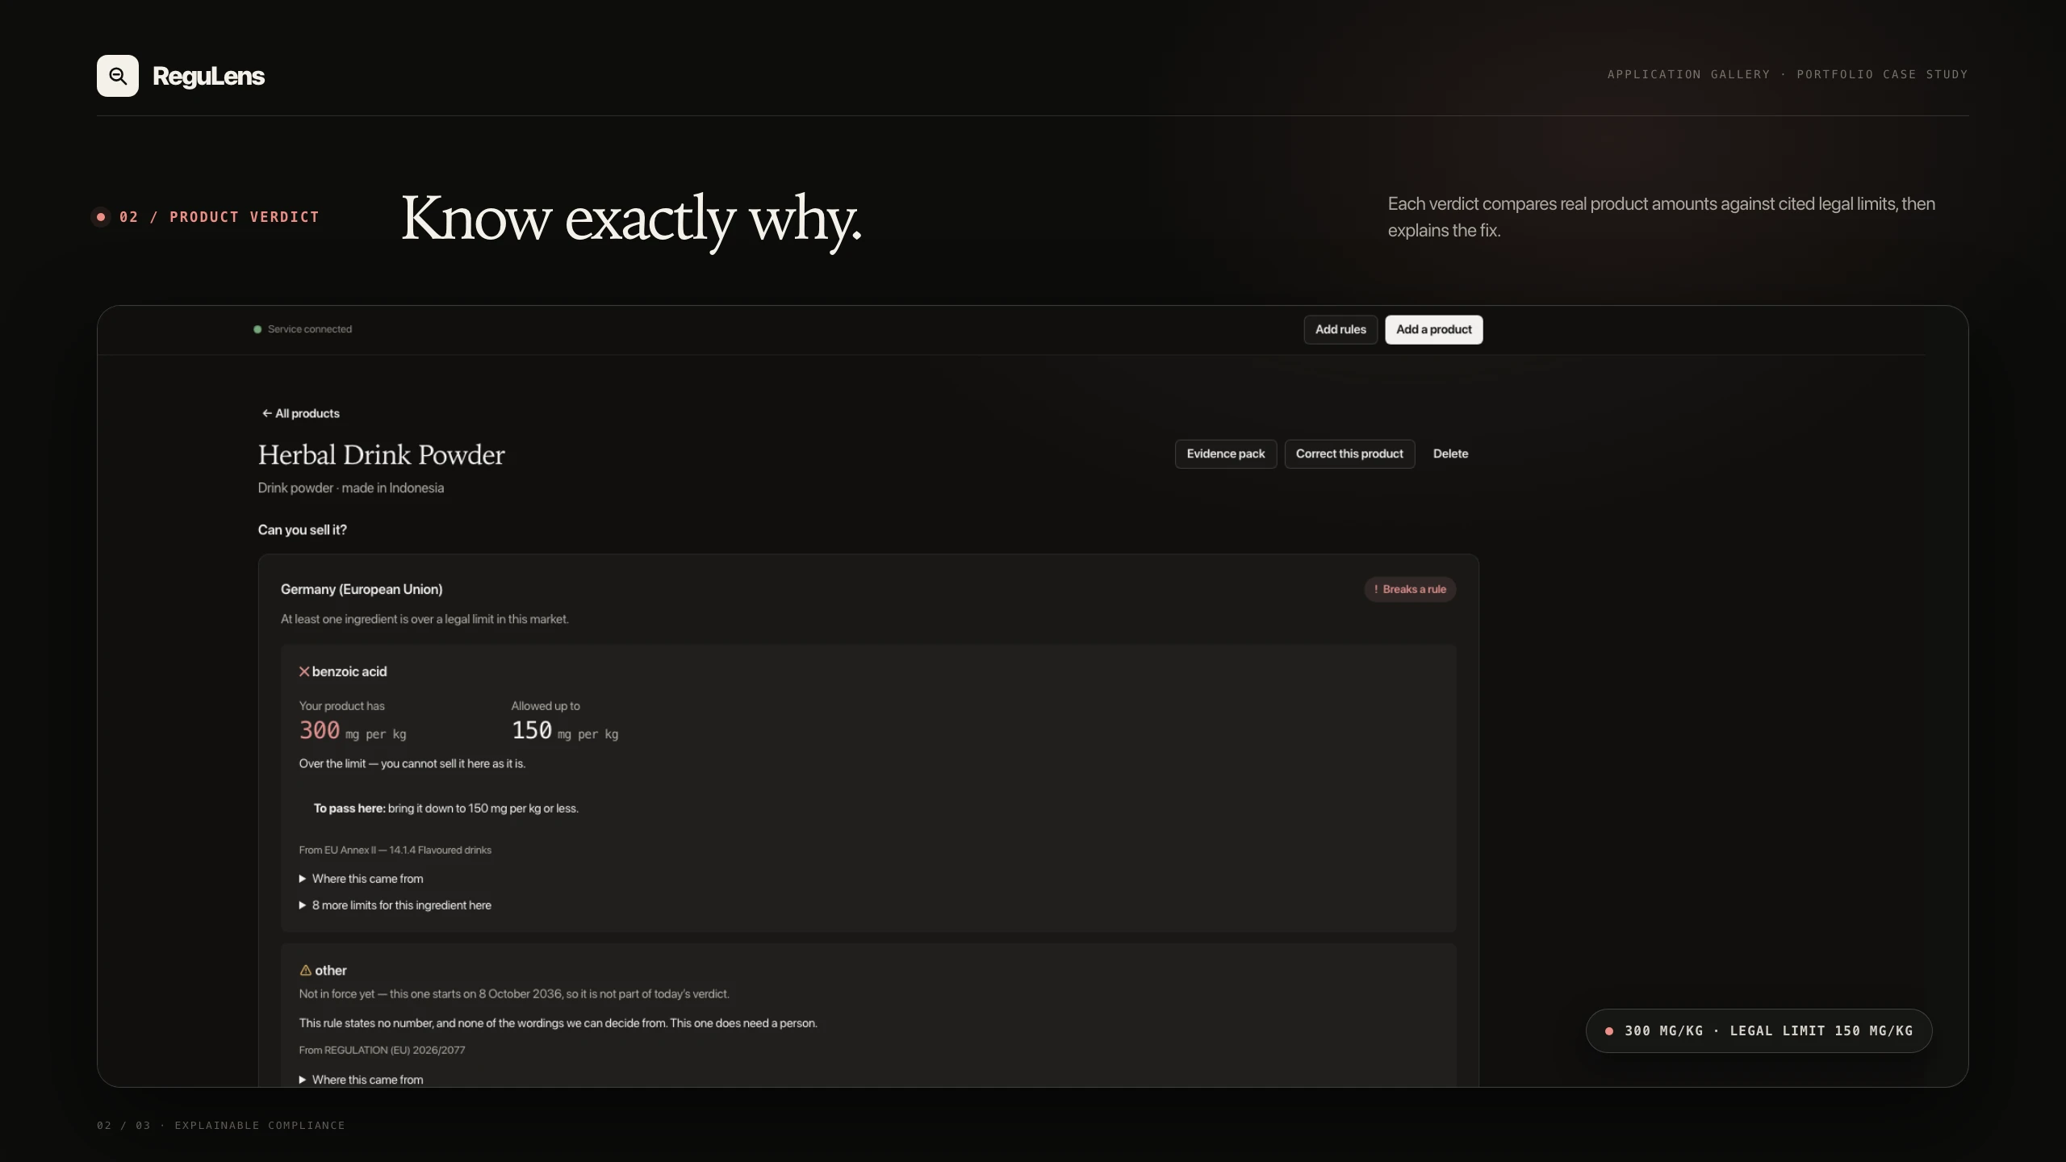Delete the Herbal Drink Powder product
This screenshot has height=1162, width=2066.
[1450, 454]
